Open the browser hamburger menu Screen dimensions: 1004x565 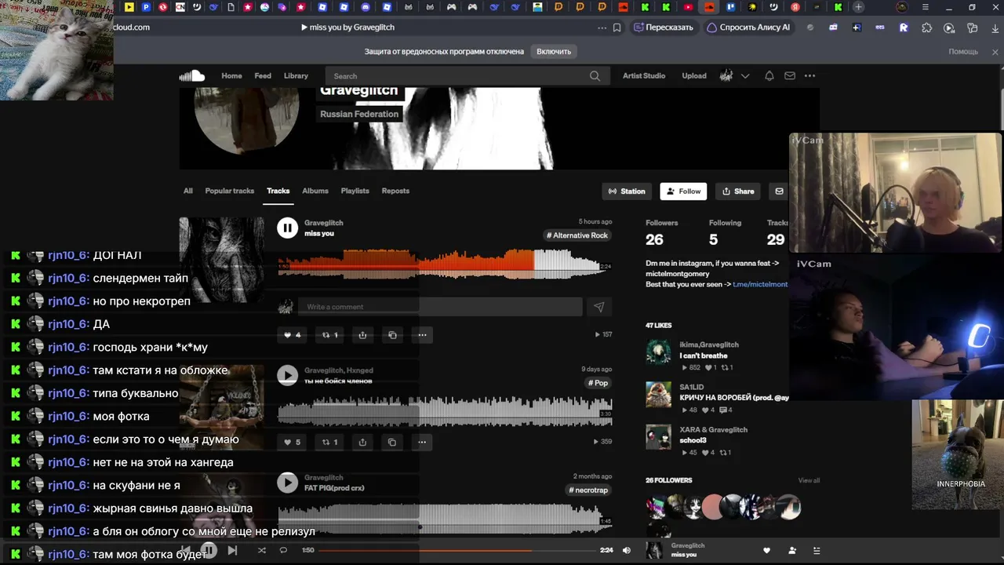point(926,7)
